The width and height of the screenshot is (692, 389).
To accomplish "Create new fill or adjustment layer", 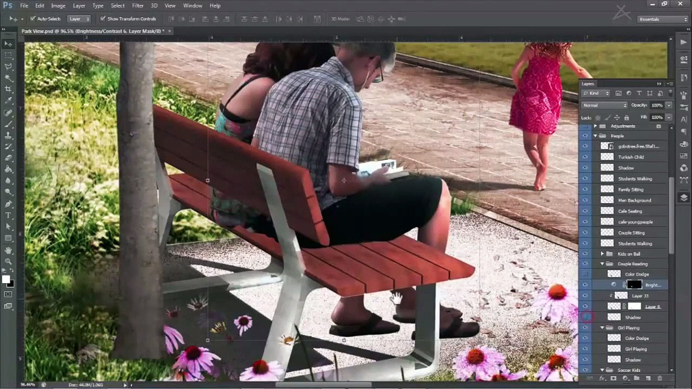I will 625,378.
